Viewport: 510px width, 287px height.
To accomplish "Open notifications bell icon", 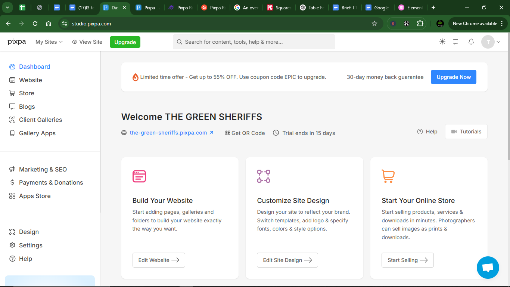I will coord(471,42).
